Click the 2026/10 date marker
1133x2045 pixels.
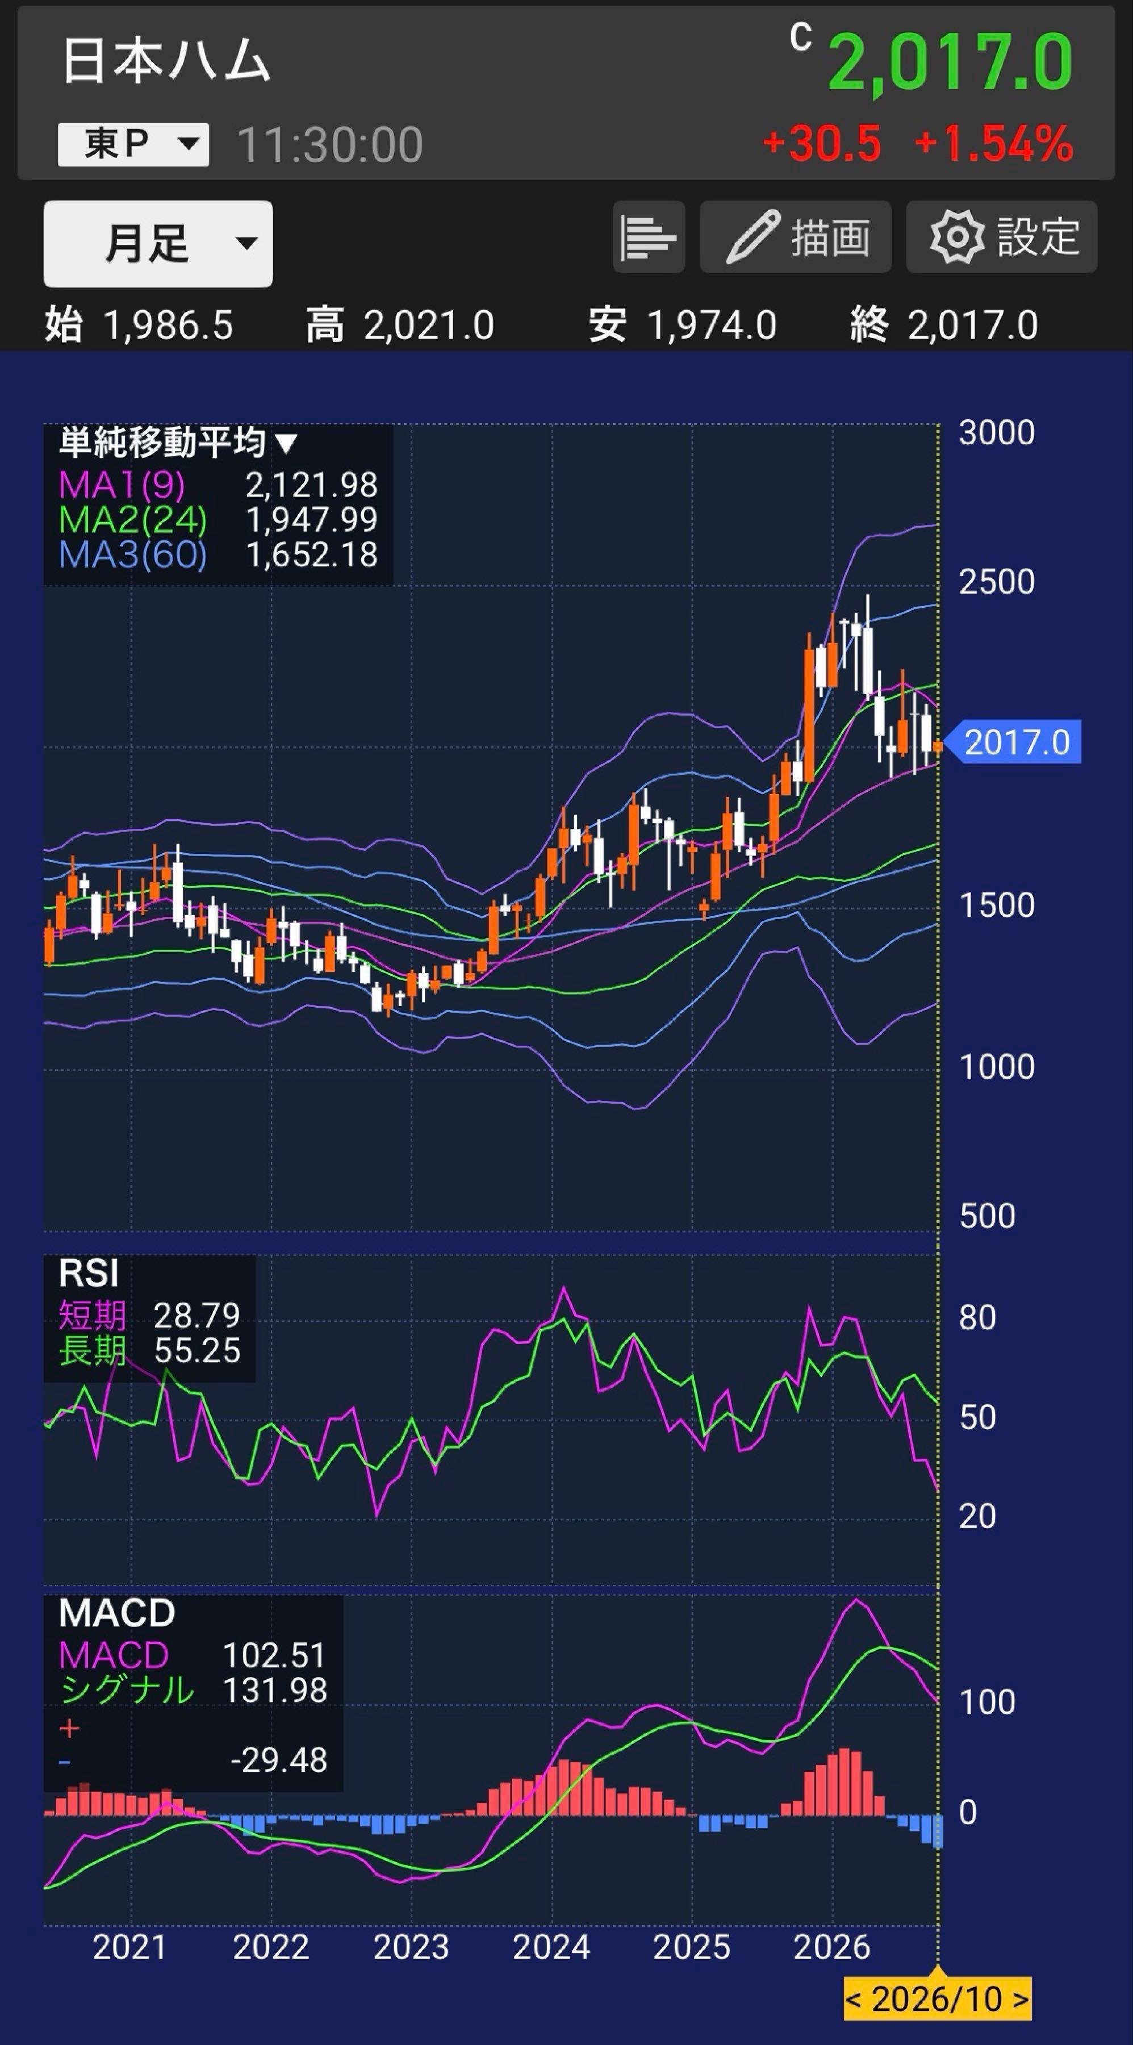pyautogui.click(x=937, y=1999)
